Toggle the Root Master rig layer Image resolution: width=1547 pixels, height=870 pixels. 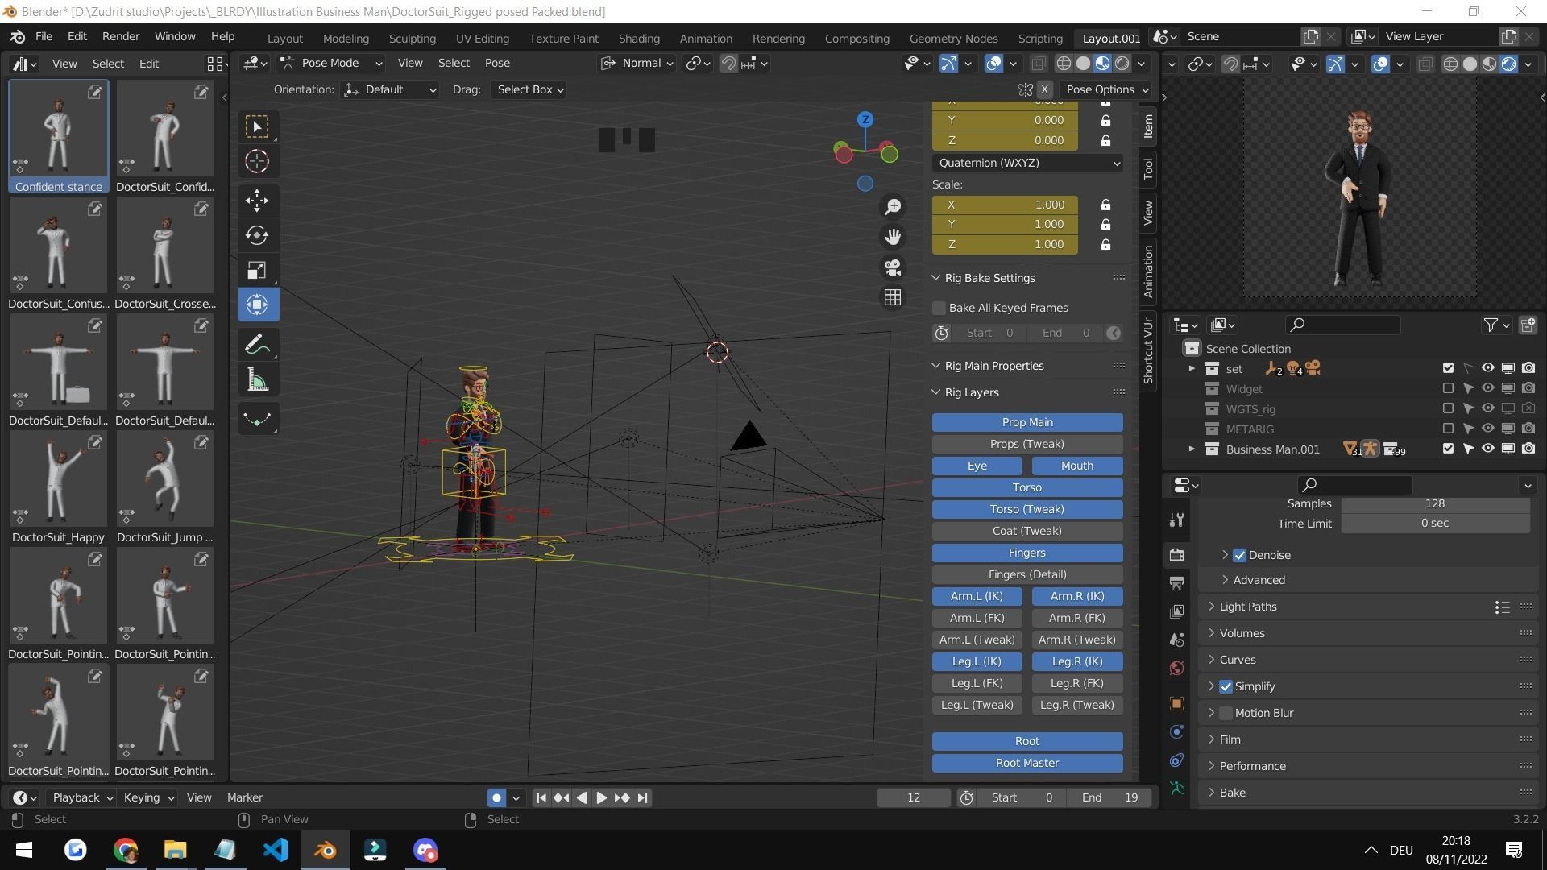[x=1027, y=763]
